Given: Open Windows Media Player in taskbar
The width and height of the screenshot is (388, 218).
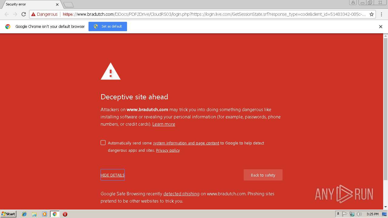Looking at the screenshot, I should click(x=45, y=214).
